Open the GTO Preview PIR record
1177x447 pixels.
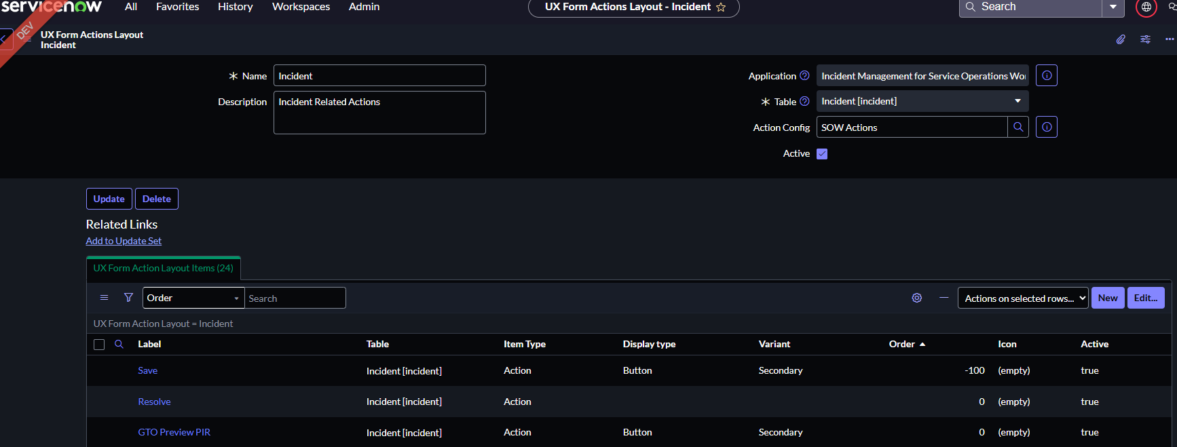click(174, 432)
